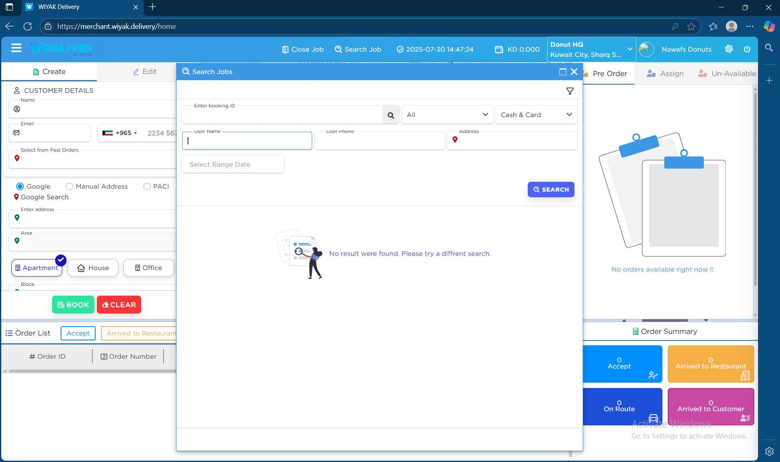Switch to the Assign tab
780x462 pixels.
click(x=665, y=74)
